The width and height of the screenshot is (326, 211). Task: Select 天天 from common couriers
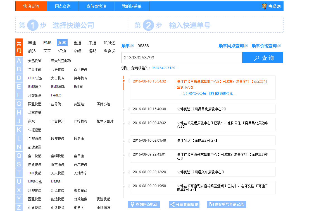click(x=47, y=51)
